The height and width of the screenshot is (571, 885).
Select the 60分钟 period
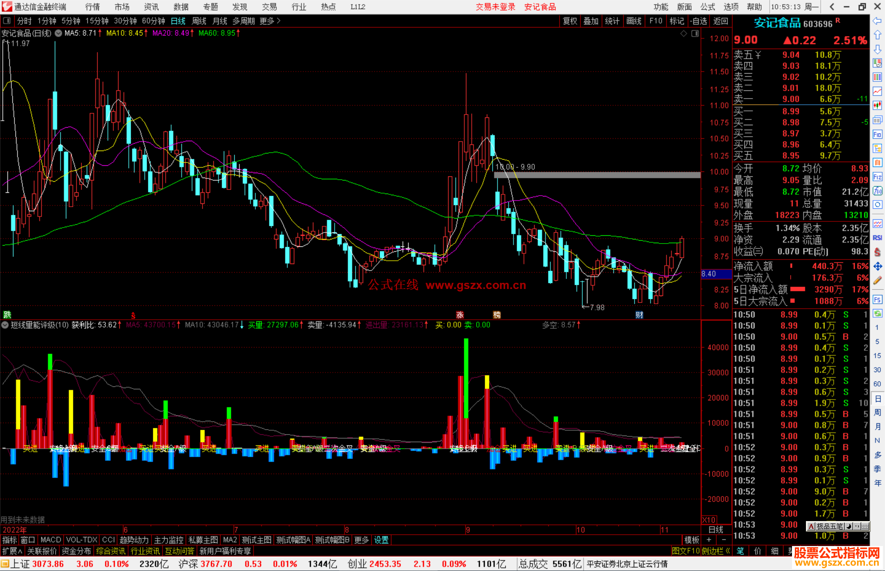coord(153,21)
